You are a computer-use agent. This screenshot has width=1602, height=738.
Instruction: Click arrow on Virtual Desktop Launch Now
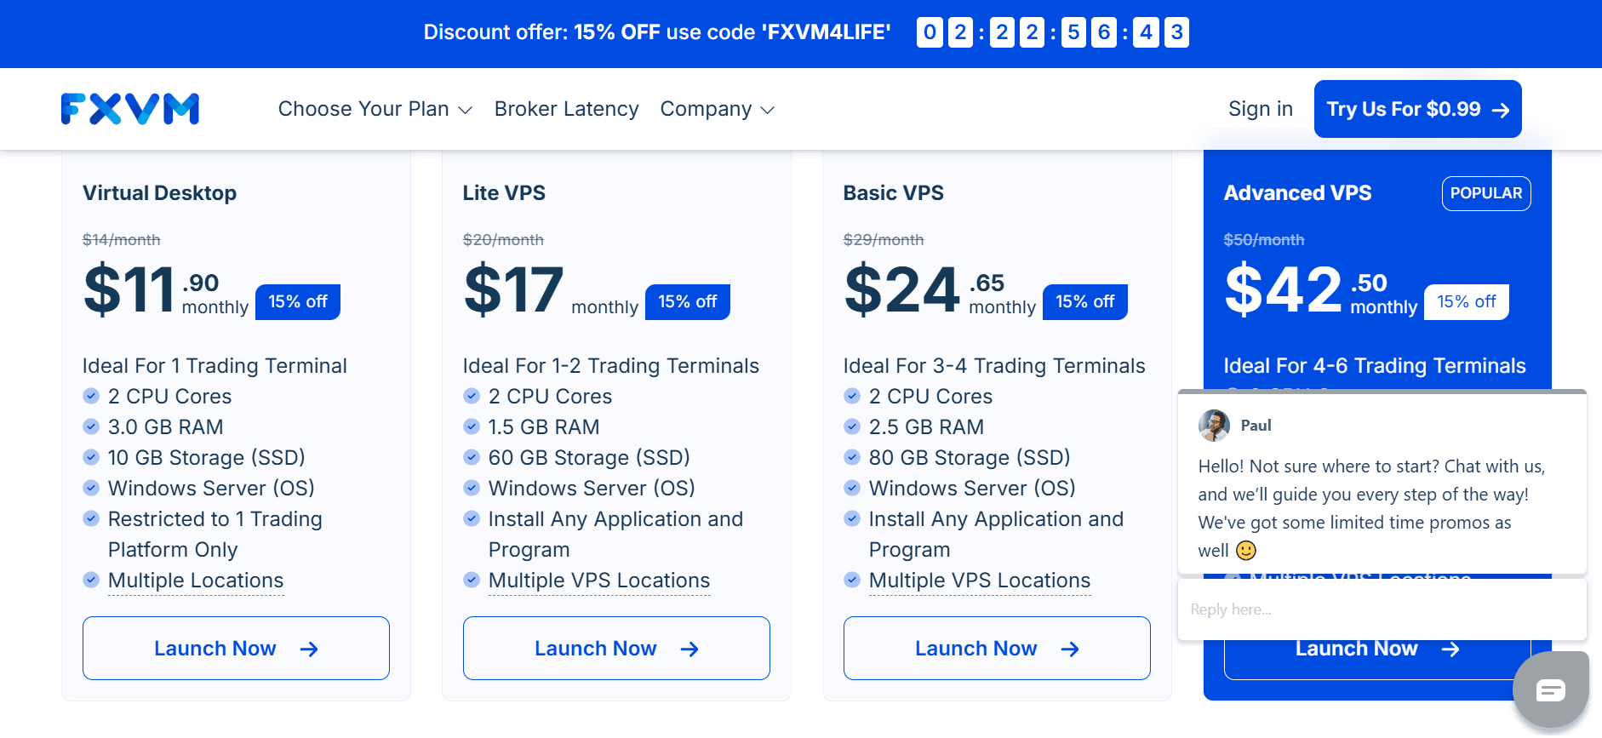309,649
